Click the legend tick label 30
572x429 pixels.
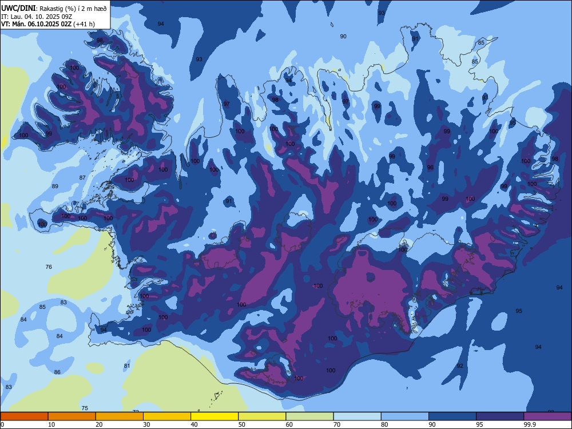point(146,424)
